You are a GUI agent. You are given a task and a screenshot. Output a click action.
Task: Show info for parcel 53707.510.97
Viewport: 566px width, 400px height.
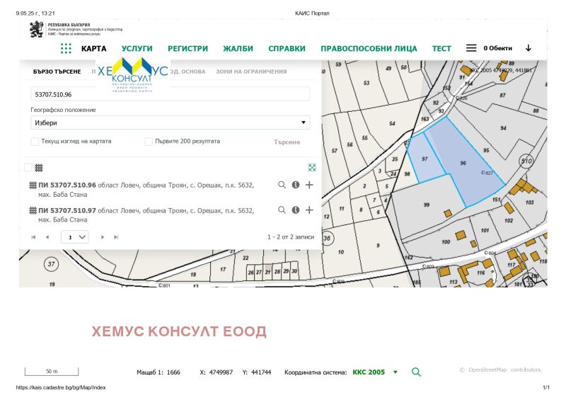click(x=295, y=210)
